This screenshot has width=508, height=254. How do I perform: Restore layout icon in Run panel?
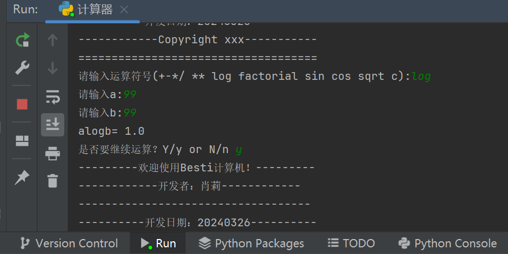pyautogui.click(x=22, y=140)
